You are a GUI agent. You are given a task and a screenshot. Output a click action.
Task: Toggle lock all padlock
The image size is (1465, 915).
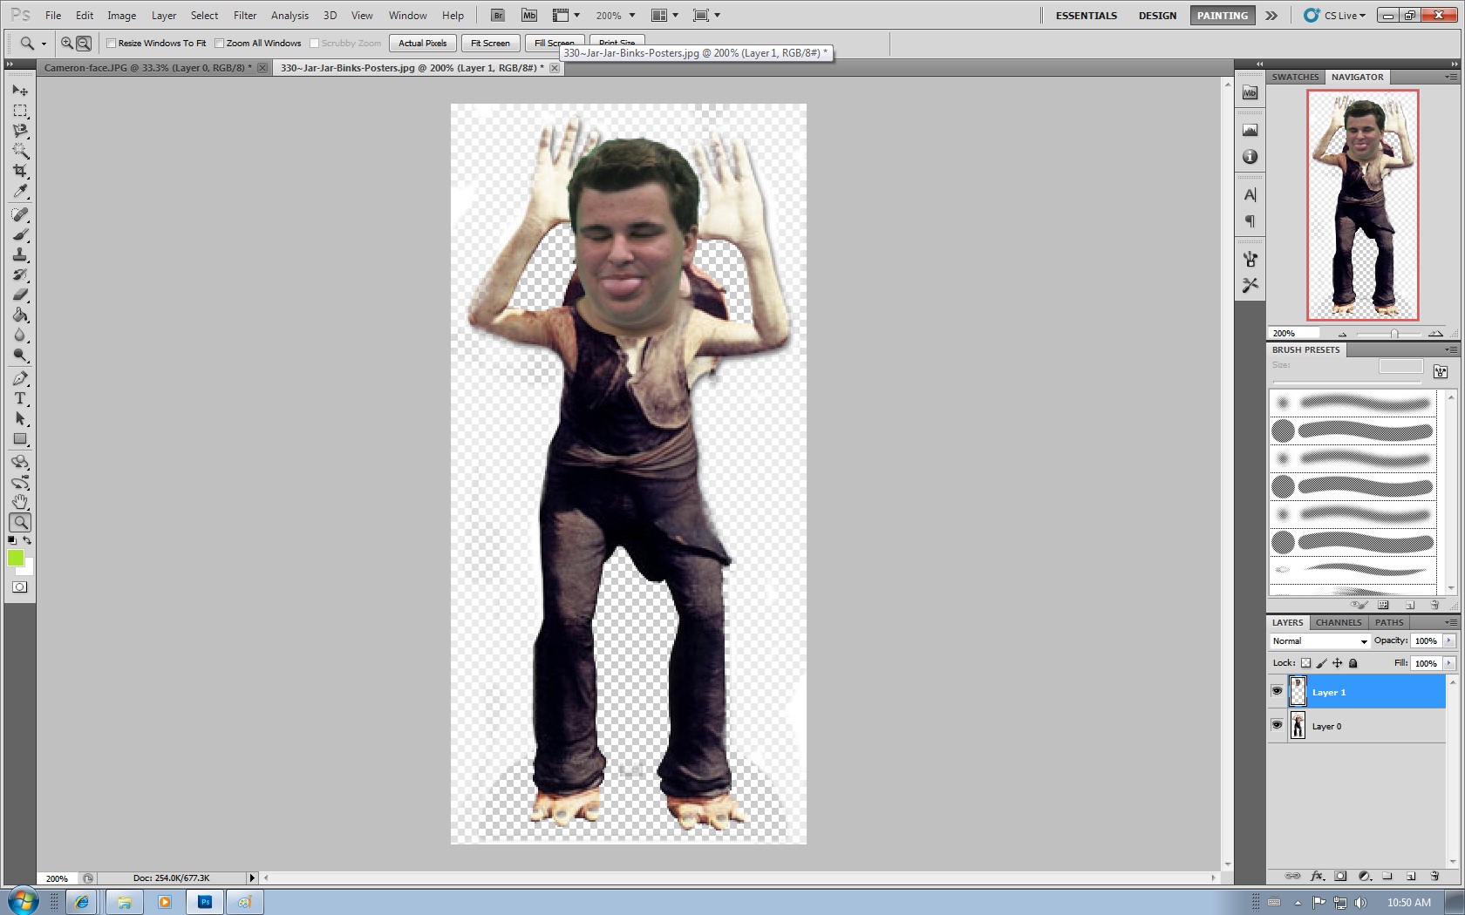pos(1353,663)
